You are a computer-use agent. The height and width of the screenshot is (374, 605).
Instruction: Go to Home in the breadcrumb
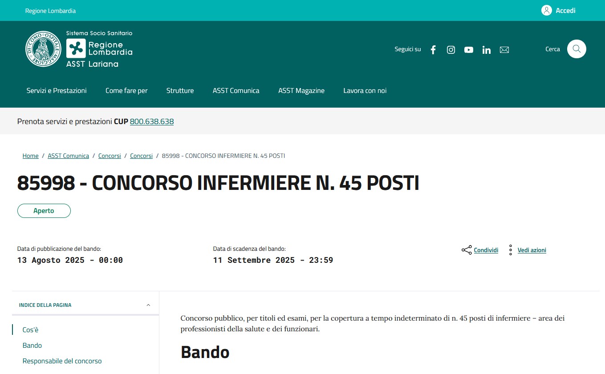point(30,156)
